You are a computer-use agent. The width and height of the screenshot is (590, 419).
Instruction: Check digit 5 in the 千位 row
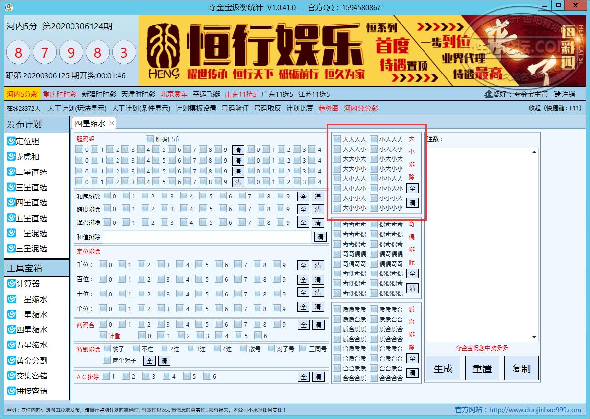[x=200, y=265]
